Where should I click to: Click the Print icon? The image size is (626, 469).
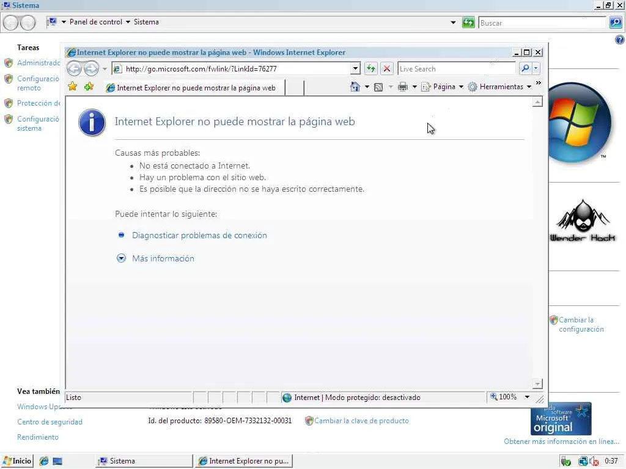pos(403,87)
